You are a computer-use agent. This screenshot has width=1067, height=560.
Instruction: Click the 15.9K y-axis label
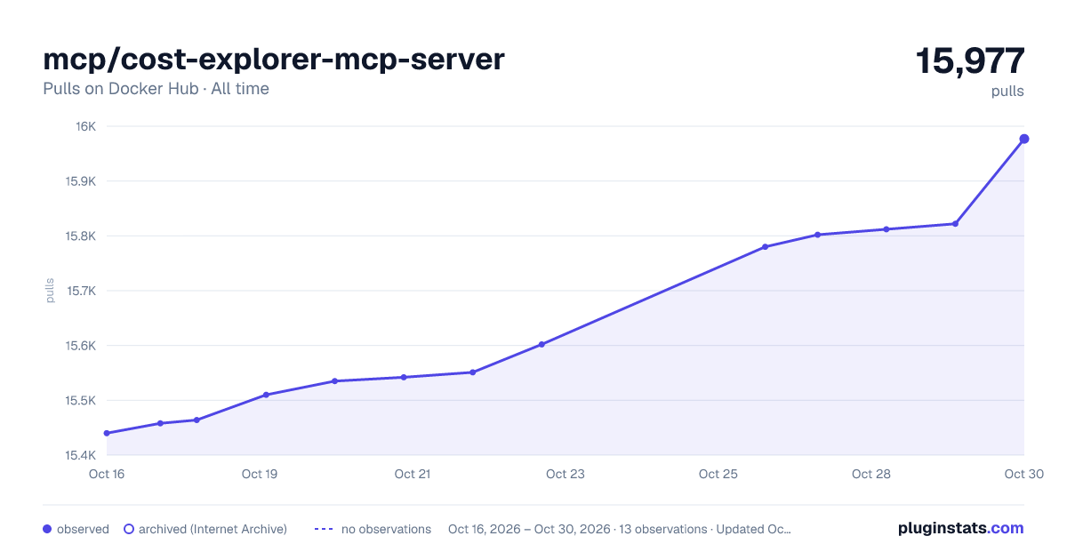point(80,181)
